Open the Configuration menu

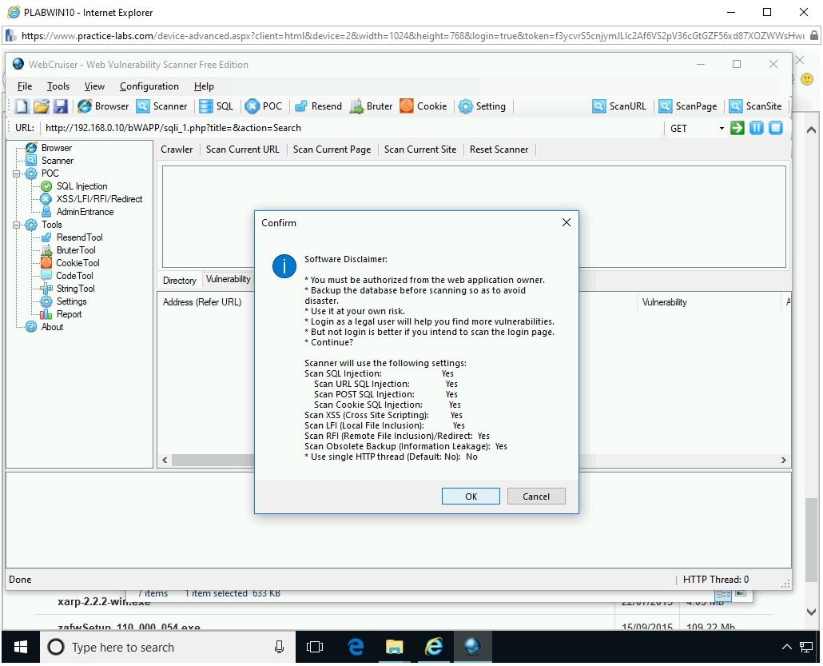tap(149, 86)
